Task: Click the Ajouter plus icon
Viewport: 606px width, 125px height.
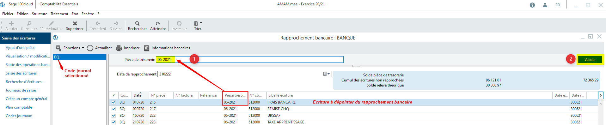Action: tap(11, 23)
